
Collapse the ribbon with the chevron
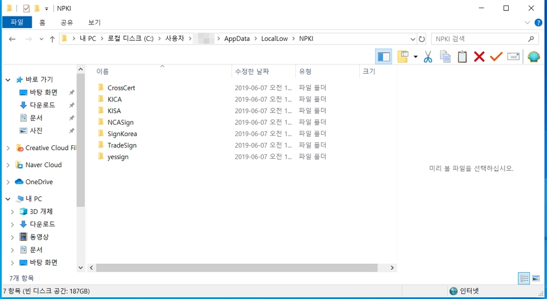point(527,22)
